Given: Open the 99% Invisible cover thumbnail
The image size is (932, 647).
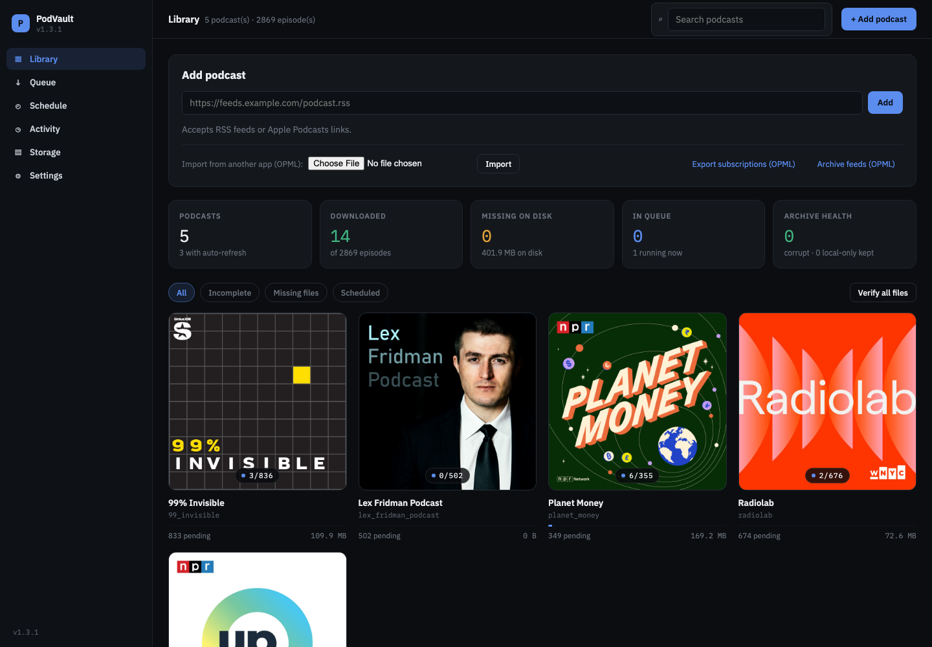Looking at the screenshot, I should (x=258, y=401).
